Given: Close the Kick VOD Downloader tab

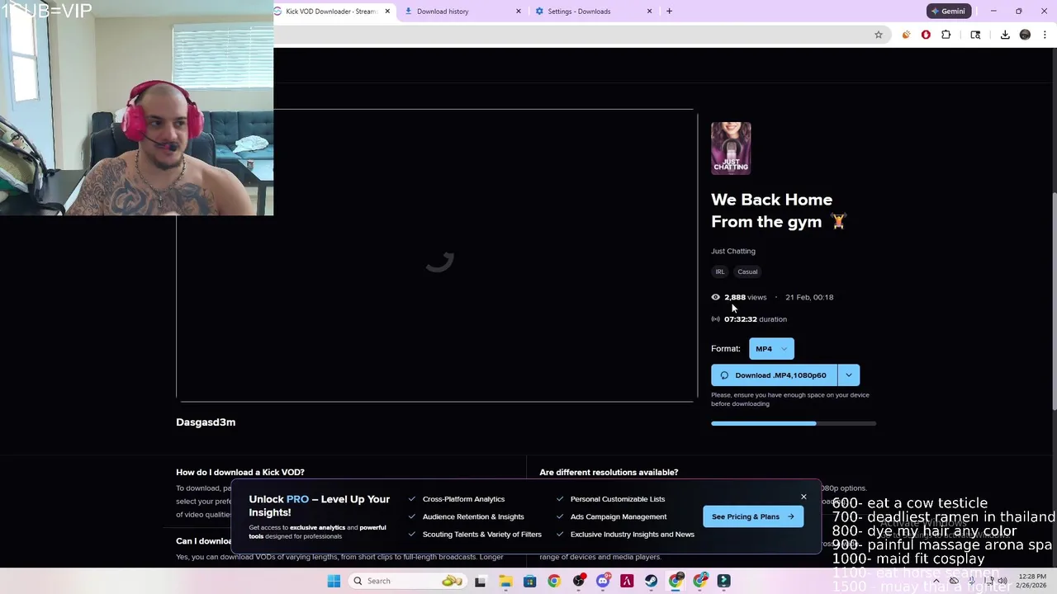Looking at the screenshot, I should 387,11.
